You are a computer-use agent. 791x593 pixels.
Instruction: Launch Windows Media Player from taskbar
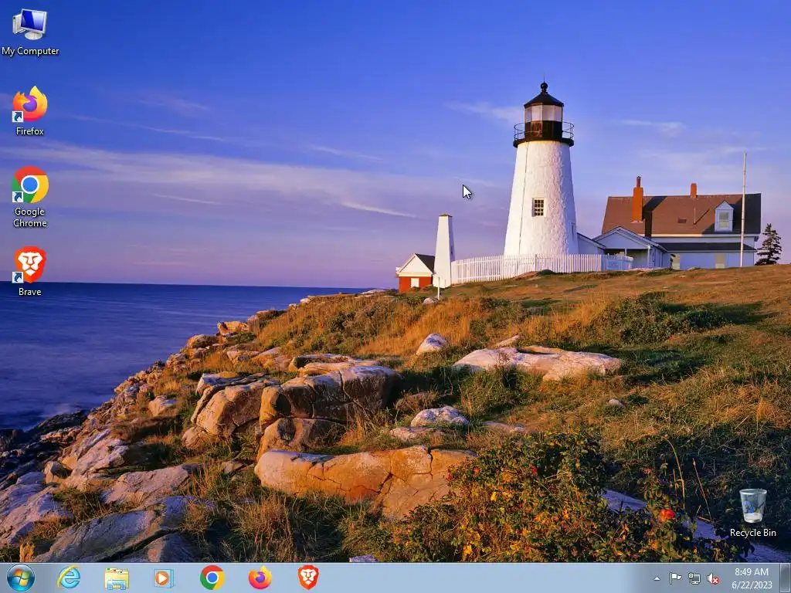(x=164, y=578)
